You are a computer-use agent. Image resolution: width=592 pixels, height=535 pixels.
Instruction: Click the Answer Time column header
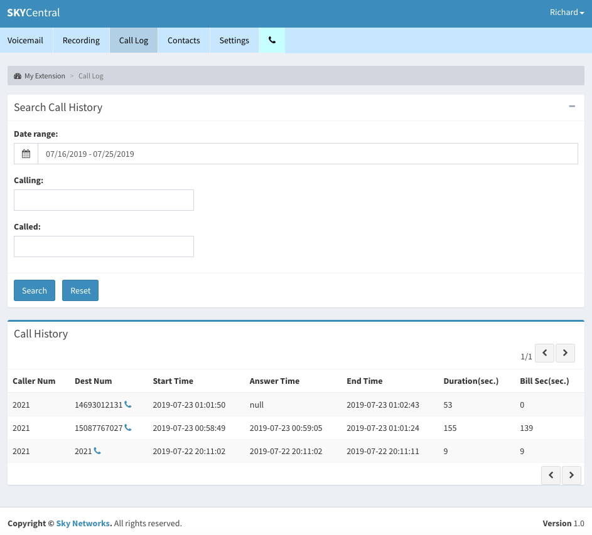tap(274, 381)
